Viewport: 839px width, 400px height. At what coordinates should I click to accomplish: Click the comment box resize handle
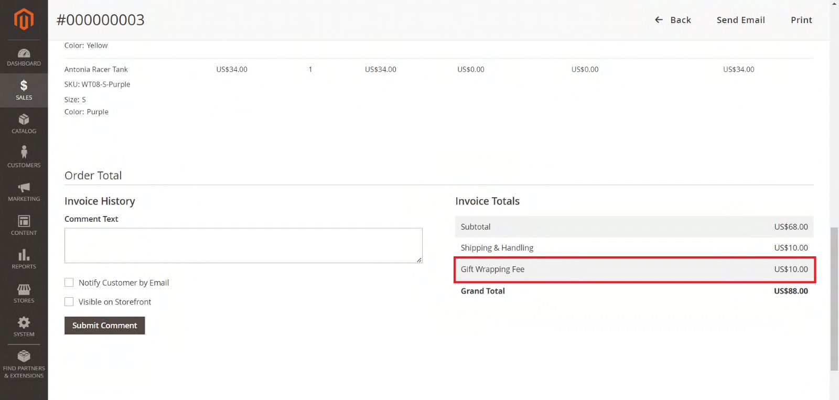point(419,260)
